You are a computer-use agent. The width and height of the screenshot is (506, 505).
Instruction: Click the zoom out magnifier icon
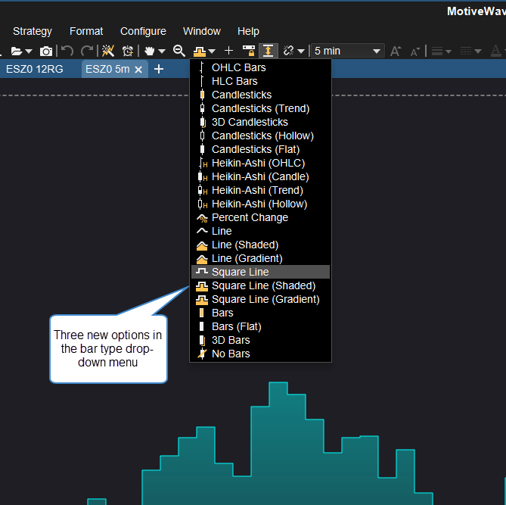[179, 51]
